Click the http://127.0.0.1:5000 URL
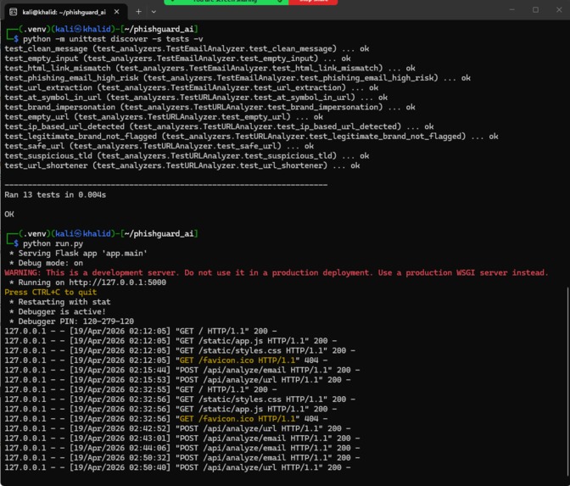This screenshot has height=486, width=570. [117, 282]
